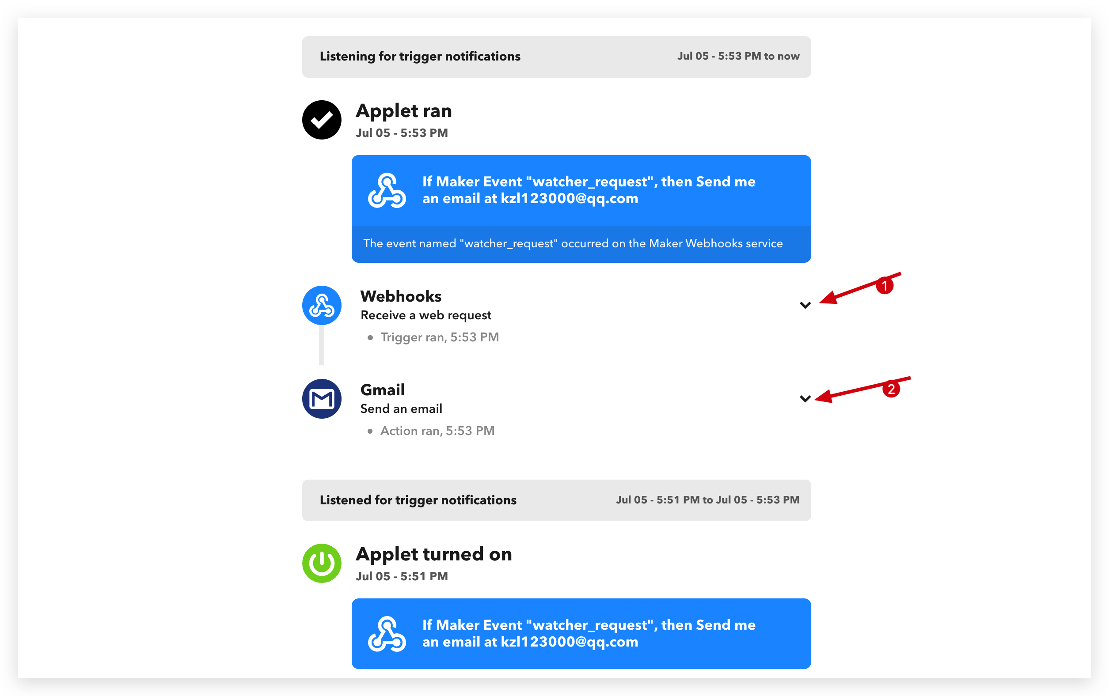Open the applet card under Applet ran

click(581, 208)
